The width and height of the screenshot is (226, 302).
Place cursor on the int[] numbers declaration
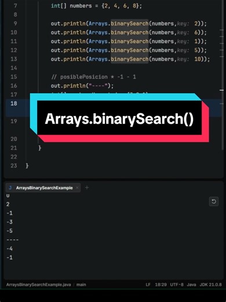[x=96, y=6]
